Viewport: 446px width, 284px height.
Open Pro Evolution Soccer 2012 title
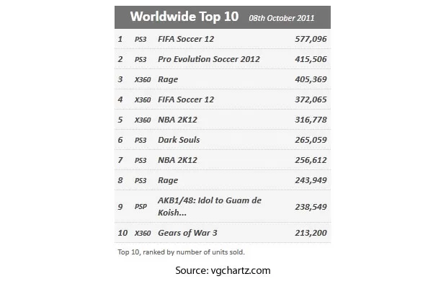[x=209, y=59]
